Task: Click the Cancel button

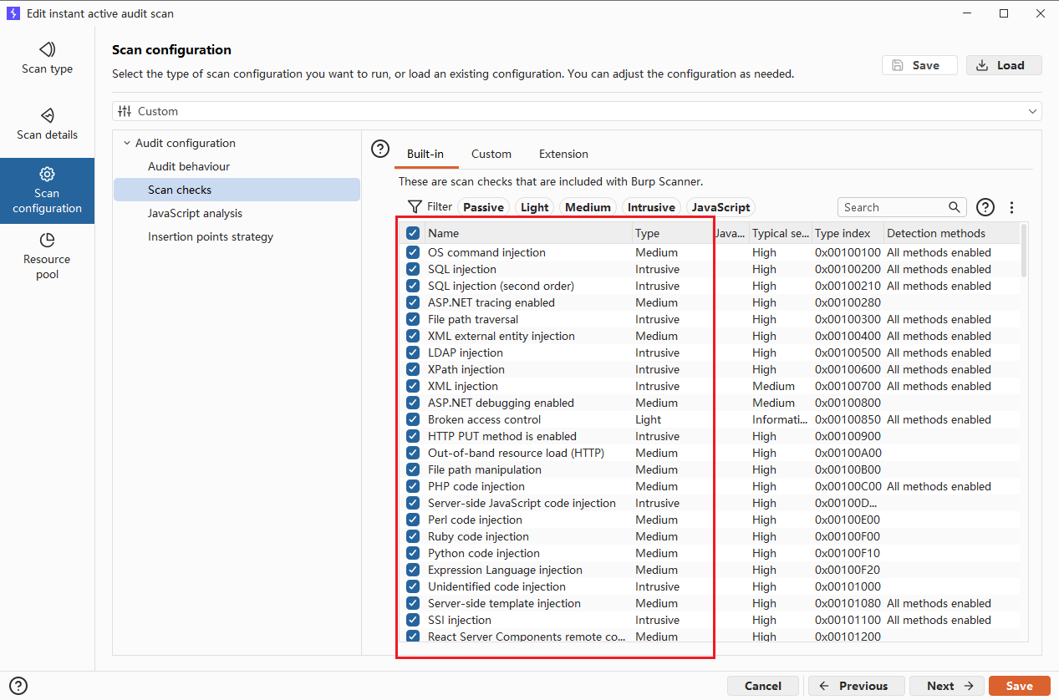Action: (763, 686)
